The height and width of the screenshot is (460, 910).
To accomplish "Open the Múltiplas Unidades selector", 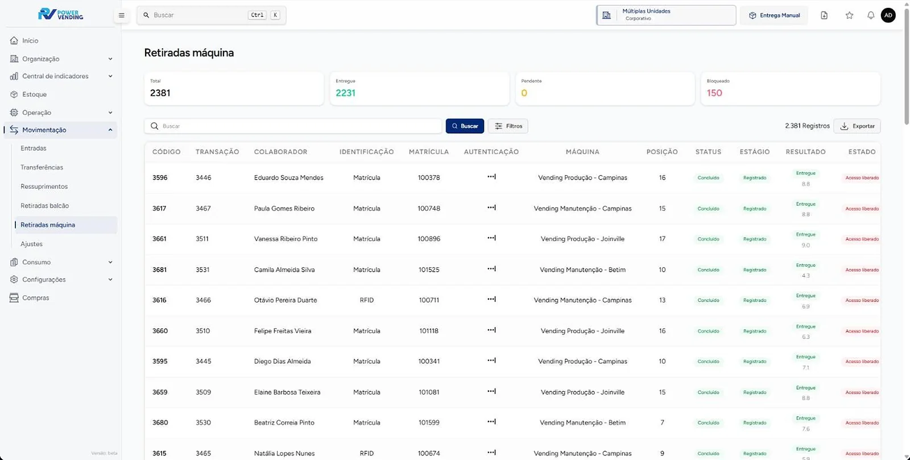I will [x=666, y=15].
